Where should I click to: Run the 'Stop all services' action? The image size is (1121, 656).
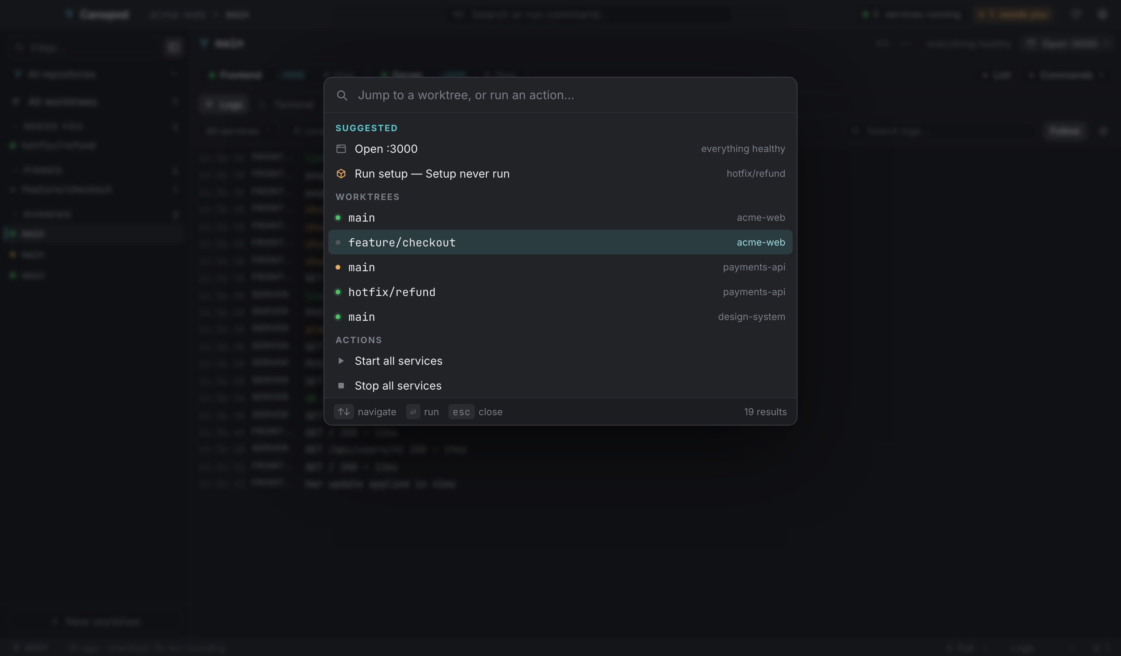coord(560,386)
